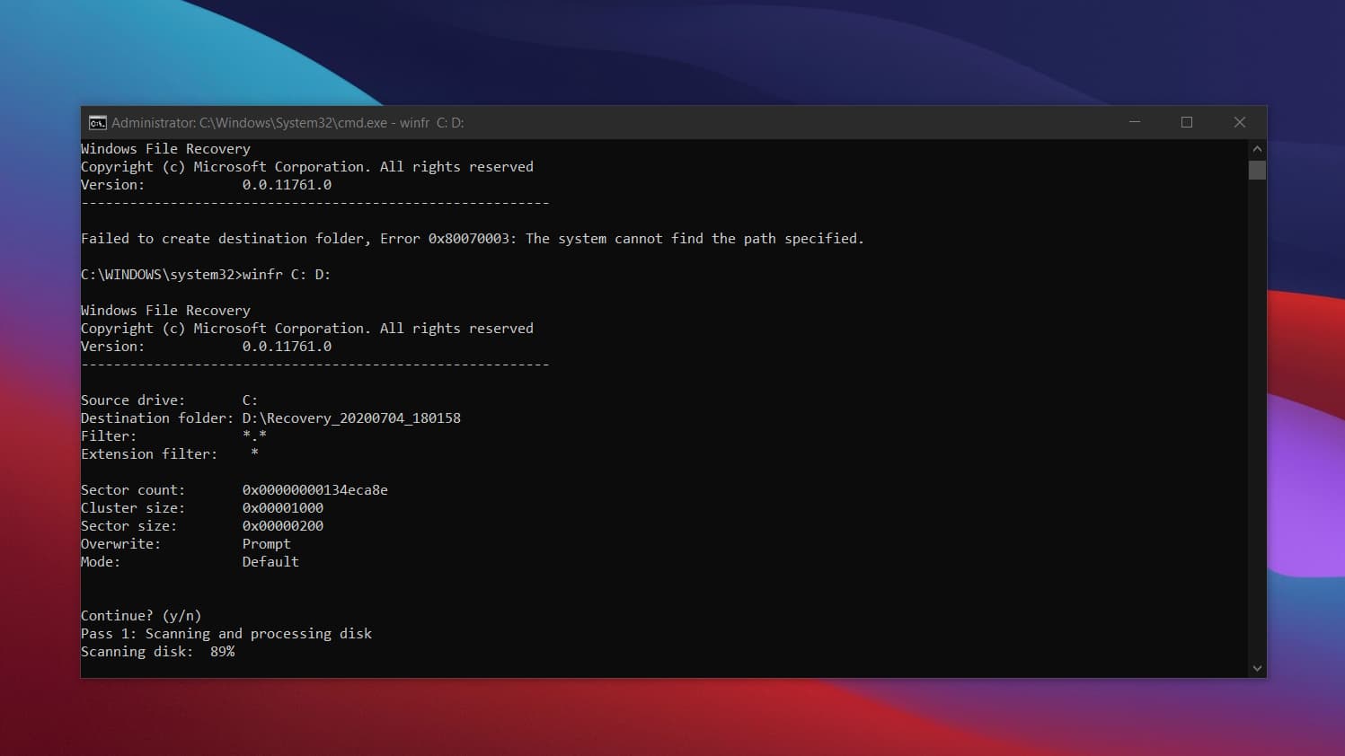This screenshot has width=1345, height=756.
Task: Click the scrollbar up arrow
Action: pos(1257,149)
